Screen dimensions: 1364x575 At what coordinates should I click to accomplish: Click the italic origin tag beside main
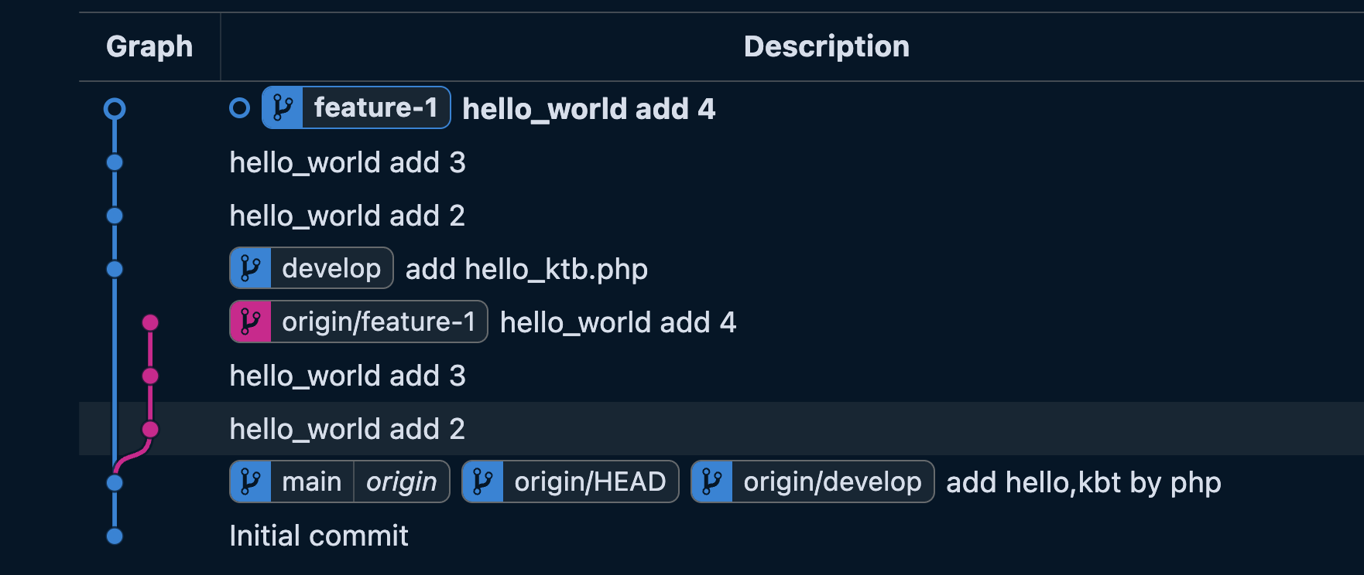click(x=402, y=481)
